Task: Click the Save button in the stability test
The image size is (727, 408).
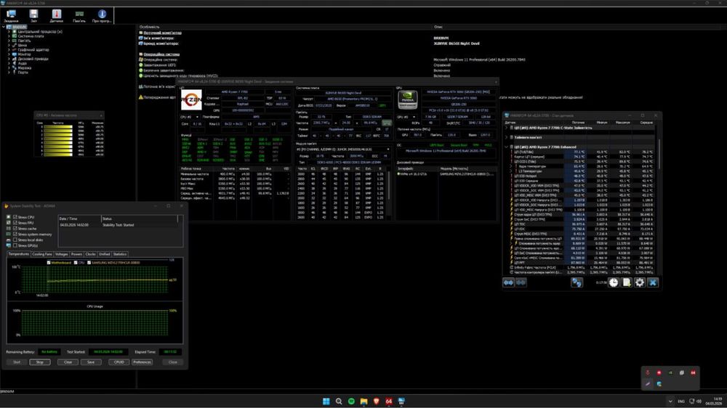Action: tap(91, 362)
